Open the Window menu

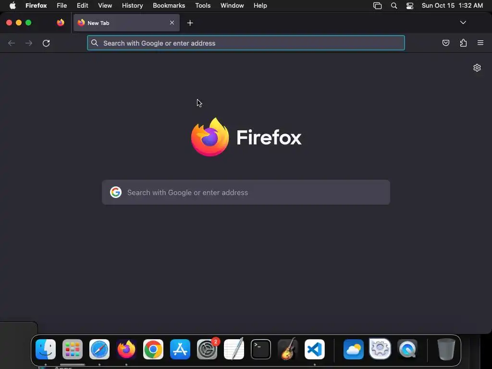(232, 6)
